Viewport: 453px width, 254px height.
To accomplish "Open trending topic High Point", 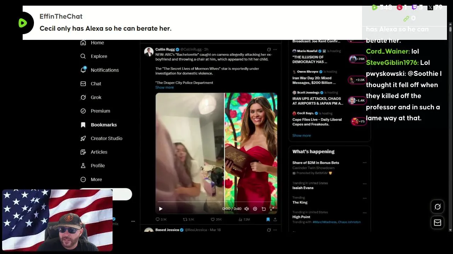I will click(x=301, y=217).
